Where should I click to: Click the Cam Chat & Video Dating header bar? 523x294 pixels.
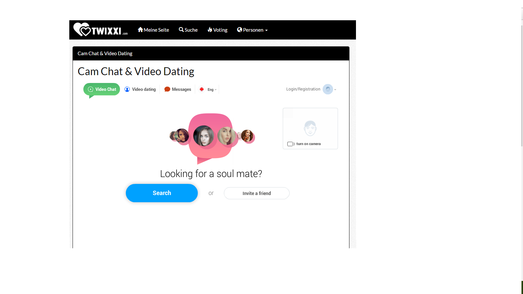coord(211,54)
